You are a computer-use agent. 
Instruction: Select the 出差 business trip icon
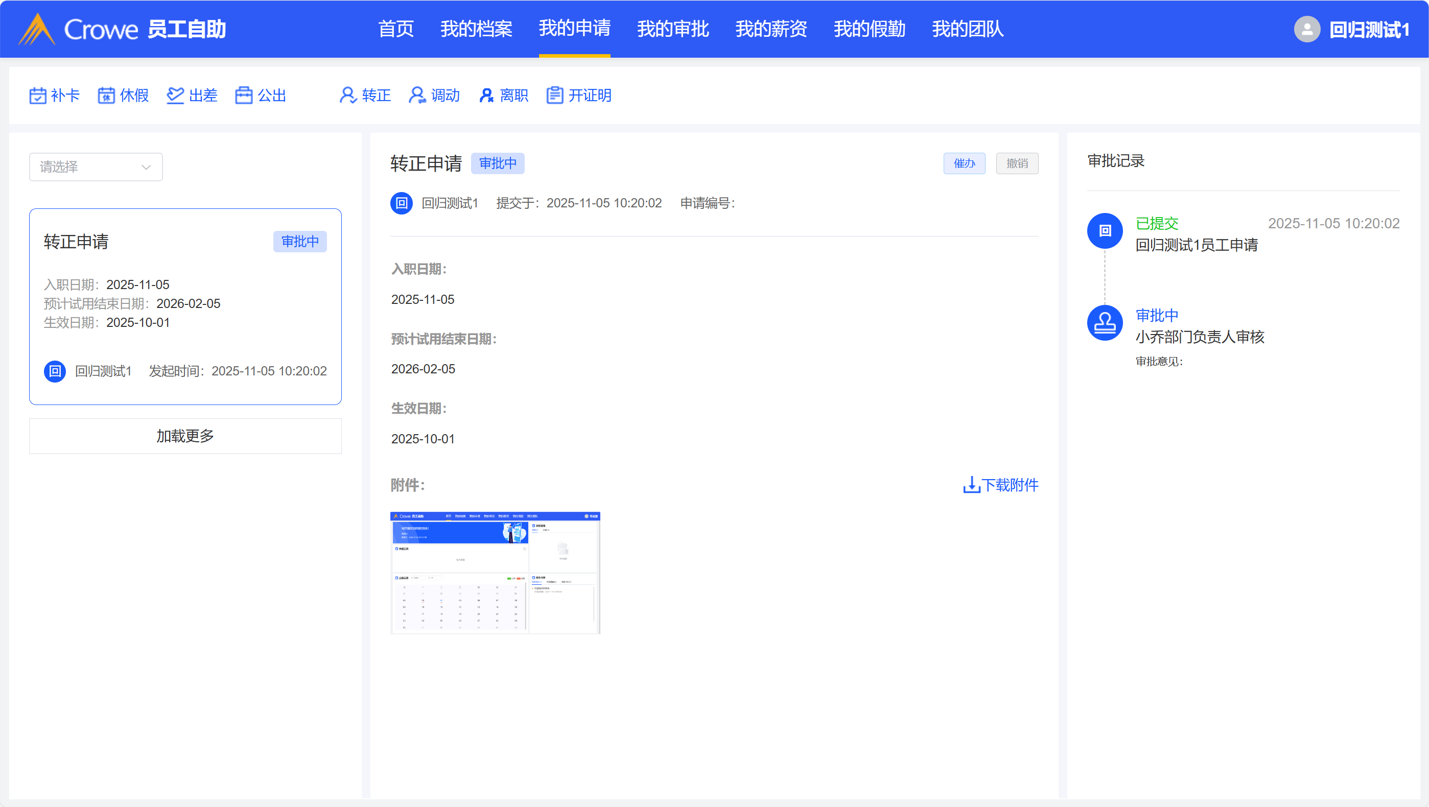pos(175,96)
